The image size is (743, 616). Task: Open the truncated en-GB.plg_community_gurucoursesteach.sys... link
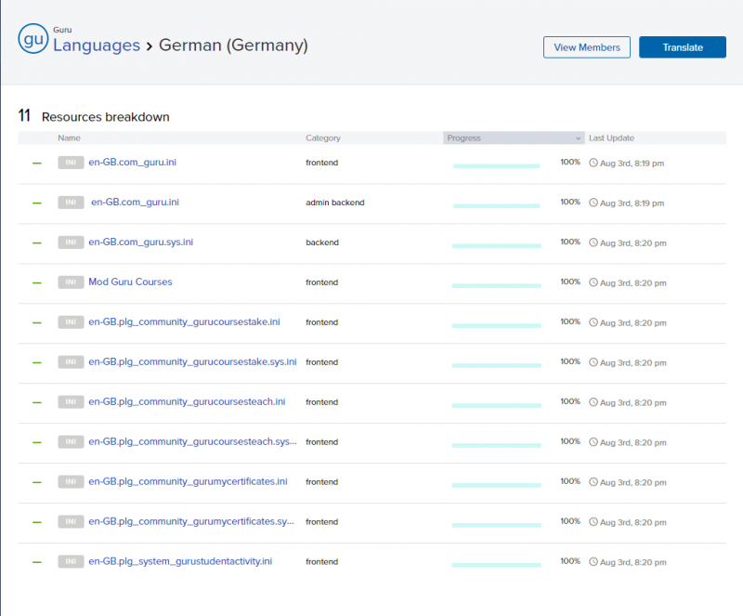tap(192, 441)
